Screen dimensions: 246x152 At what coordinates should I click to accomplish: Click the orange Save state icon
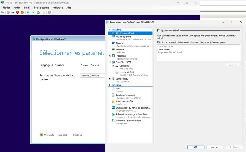click(22, 13)
